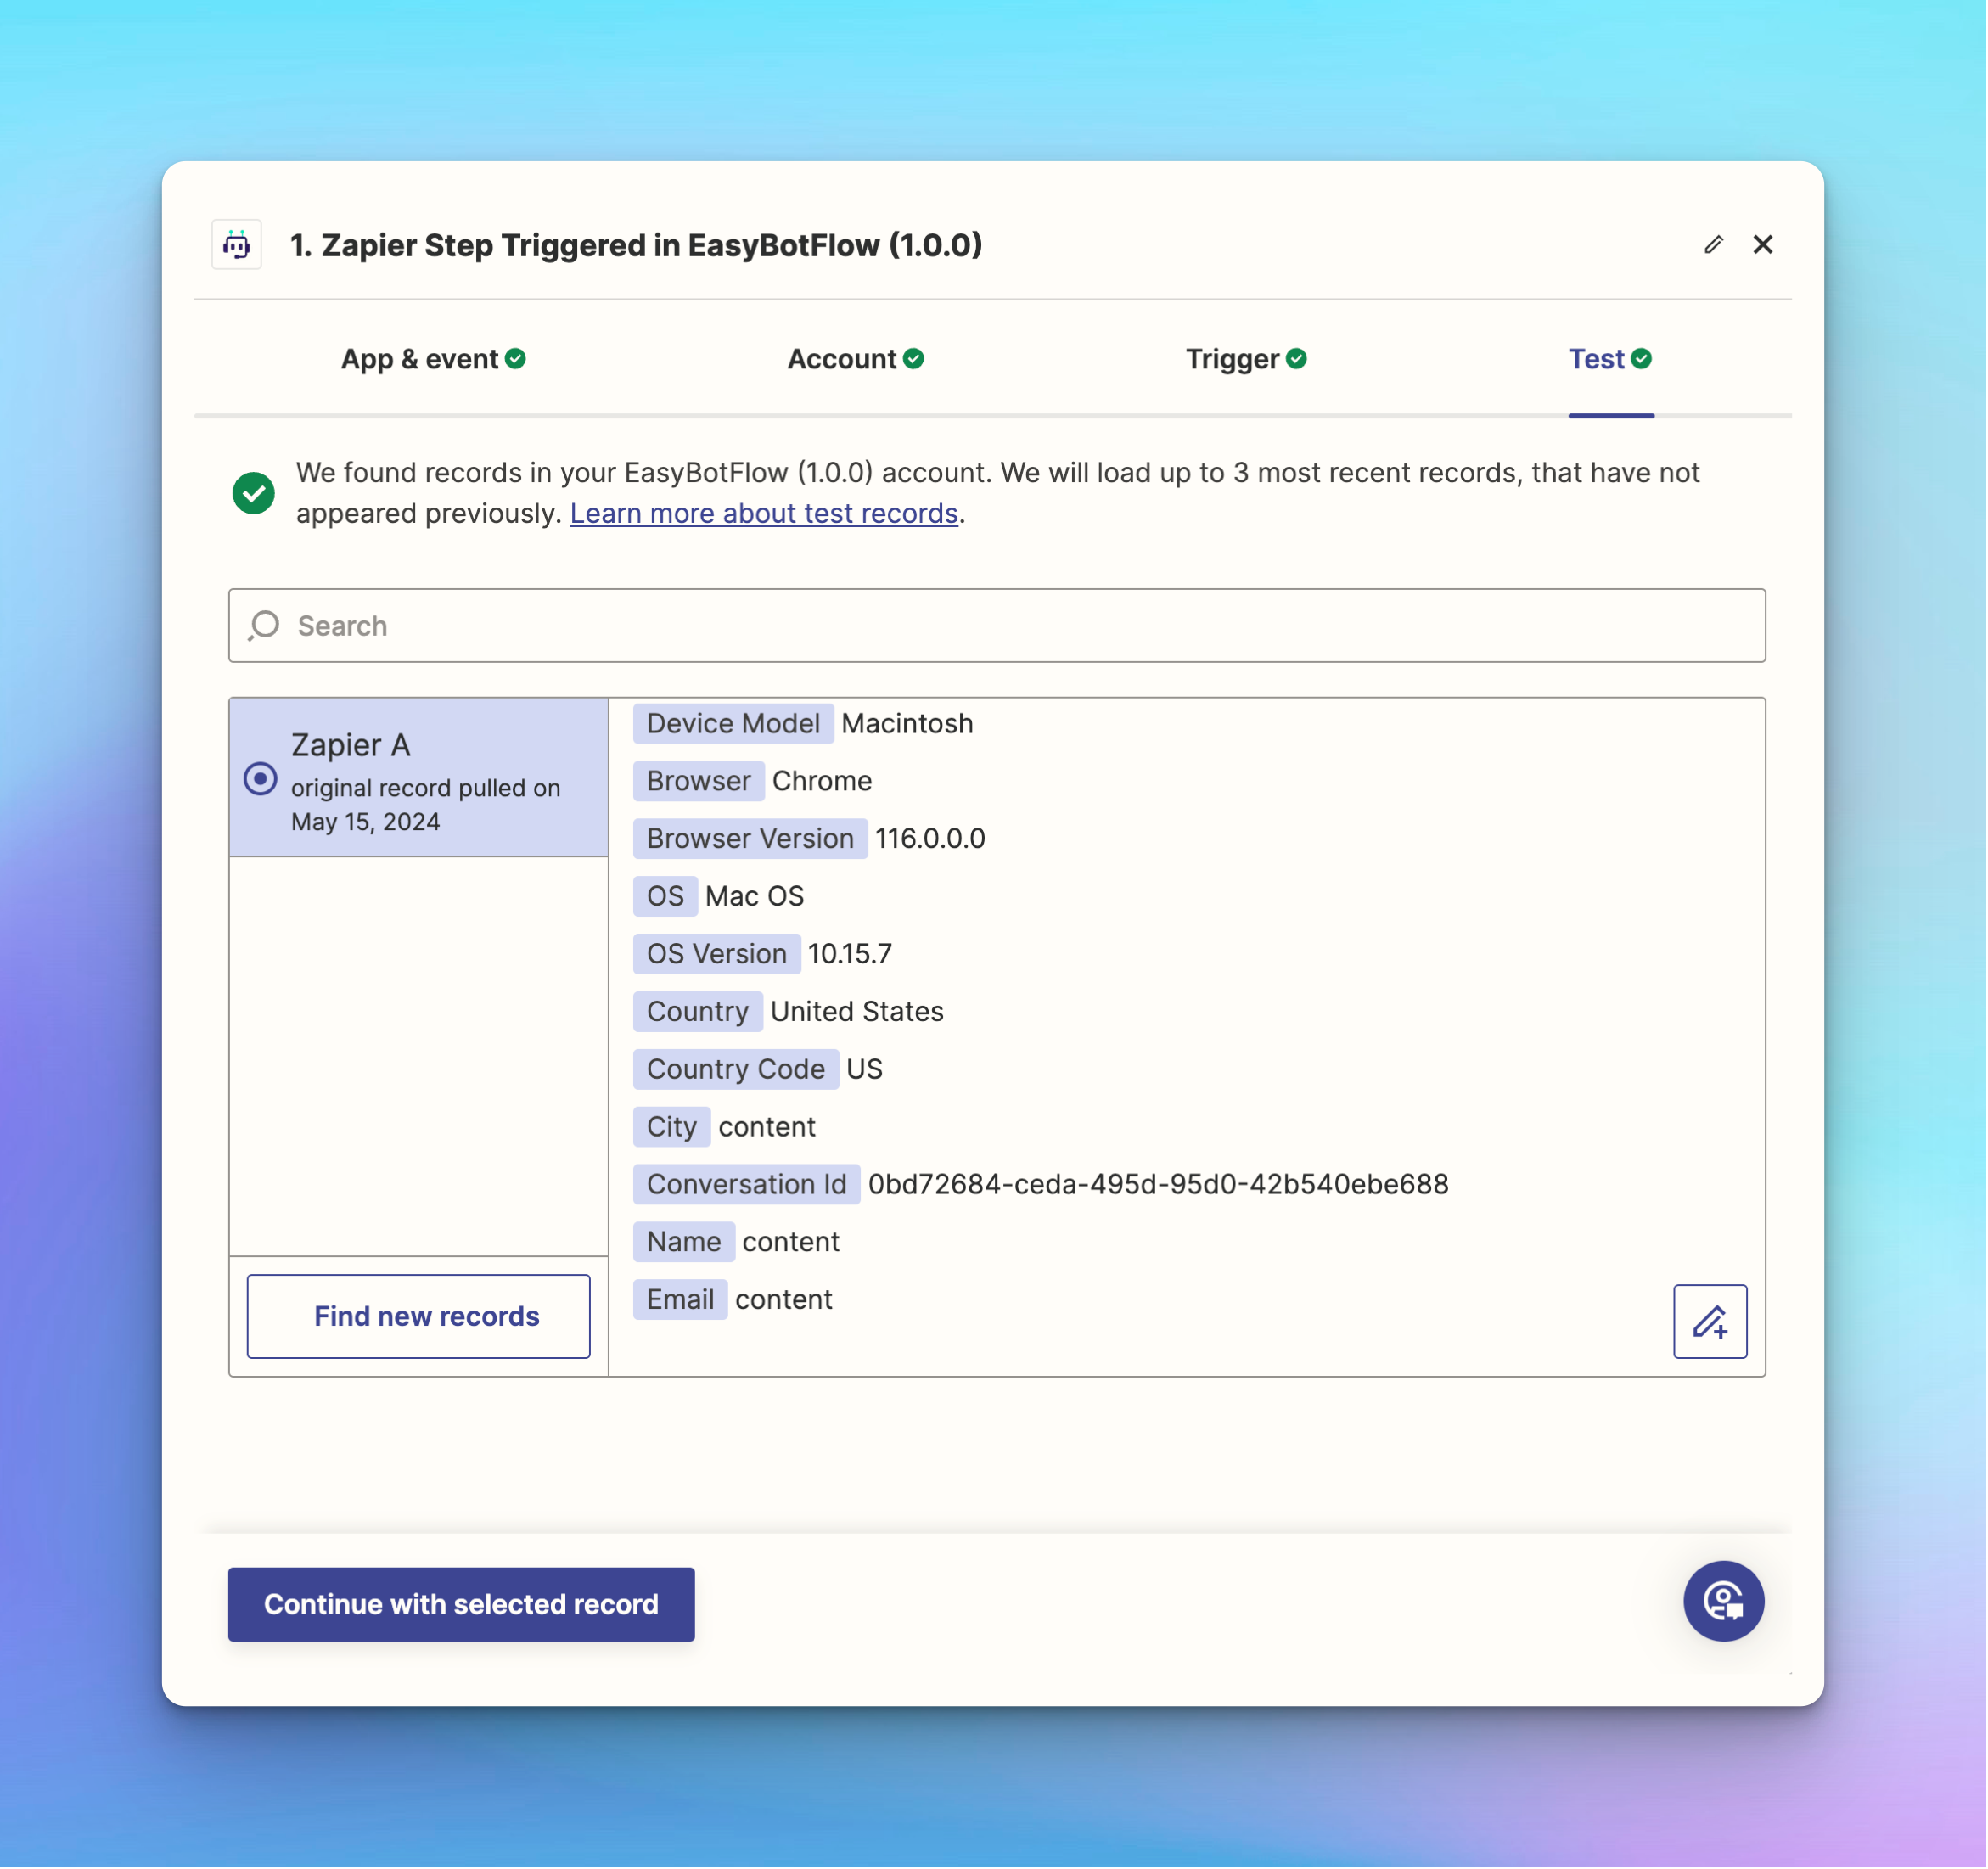
Task: Click the Browser Version field label
Action: (x=750, y=839)
